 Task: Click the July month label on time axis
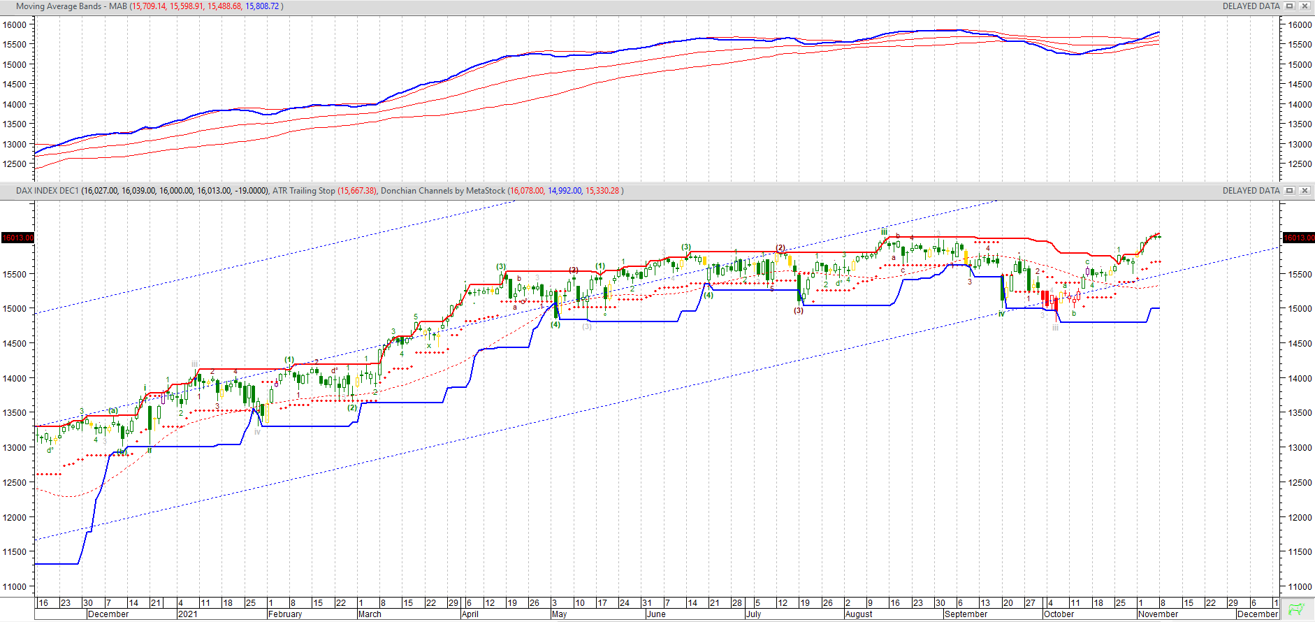click(753, 614)
